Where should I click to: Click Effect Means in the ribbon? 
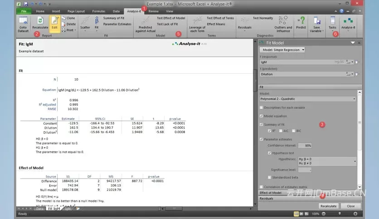216,24
